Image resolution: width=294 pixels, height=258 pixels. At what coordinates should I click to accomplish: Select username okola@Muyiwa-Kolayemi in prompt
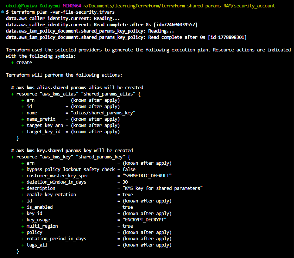[33, 6]
